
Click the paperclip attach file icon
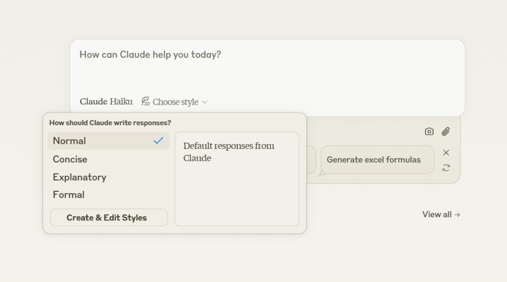[x=446, y=131]
